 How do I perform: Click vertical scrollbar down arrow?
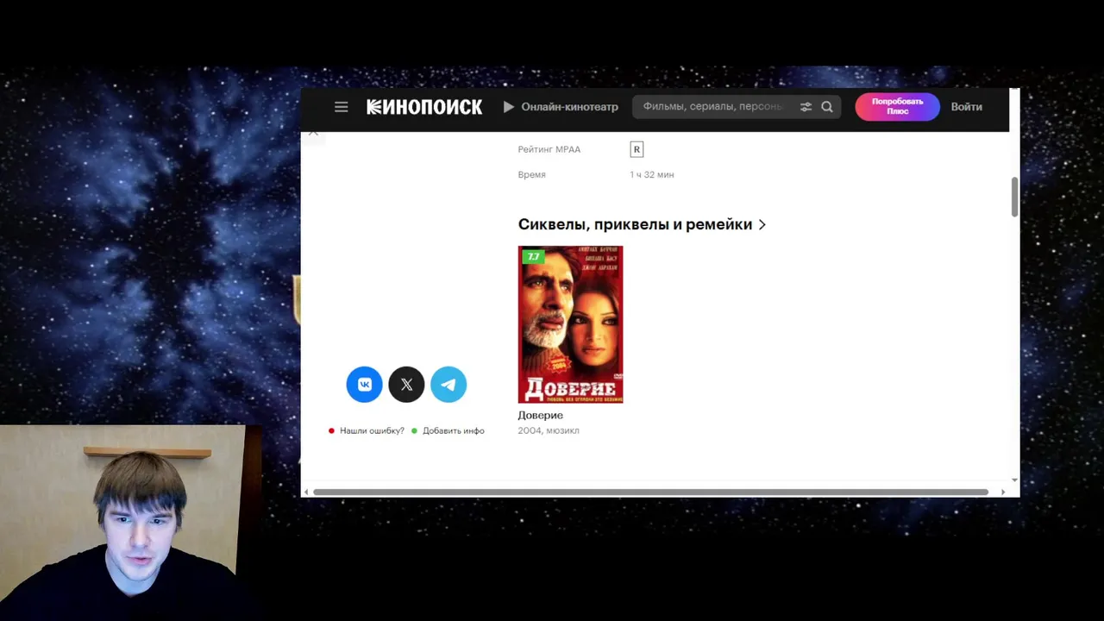point(1014,480)
